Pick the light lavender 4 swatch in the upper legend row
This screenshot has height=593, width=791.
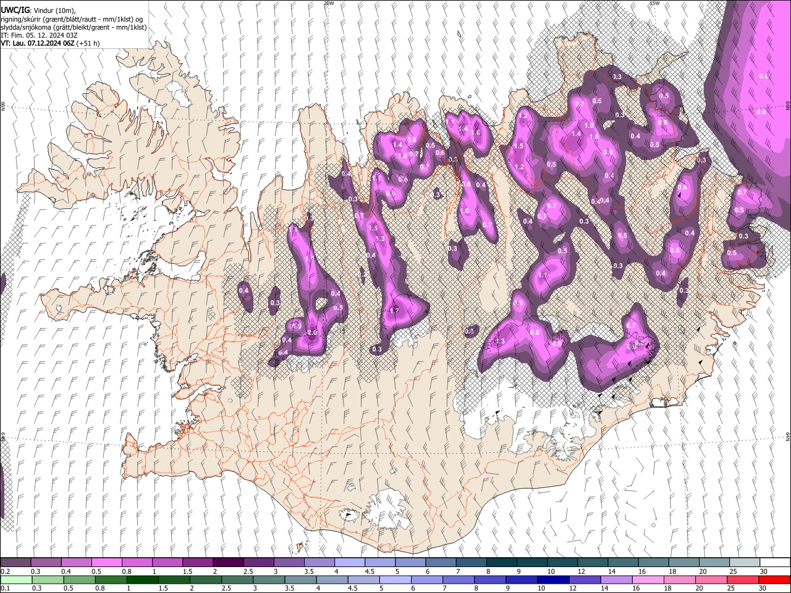[349, 562]
